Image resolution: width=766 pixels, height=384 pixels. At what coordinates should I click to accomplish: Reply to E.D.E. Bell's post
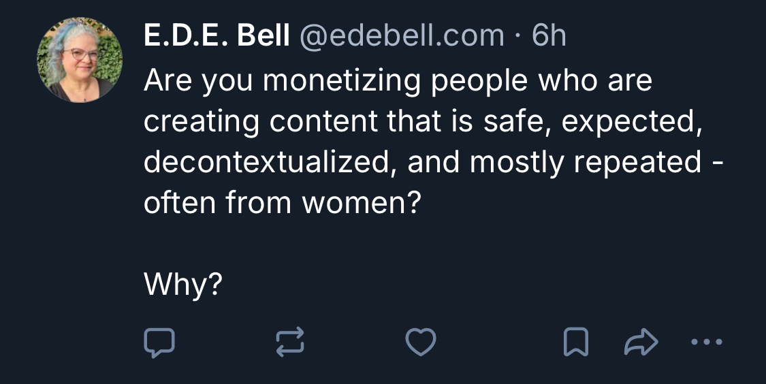click(159, 342)
